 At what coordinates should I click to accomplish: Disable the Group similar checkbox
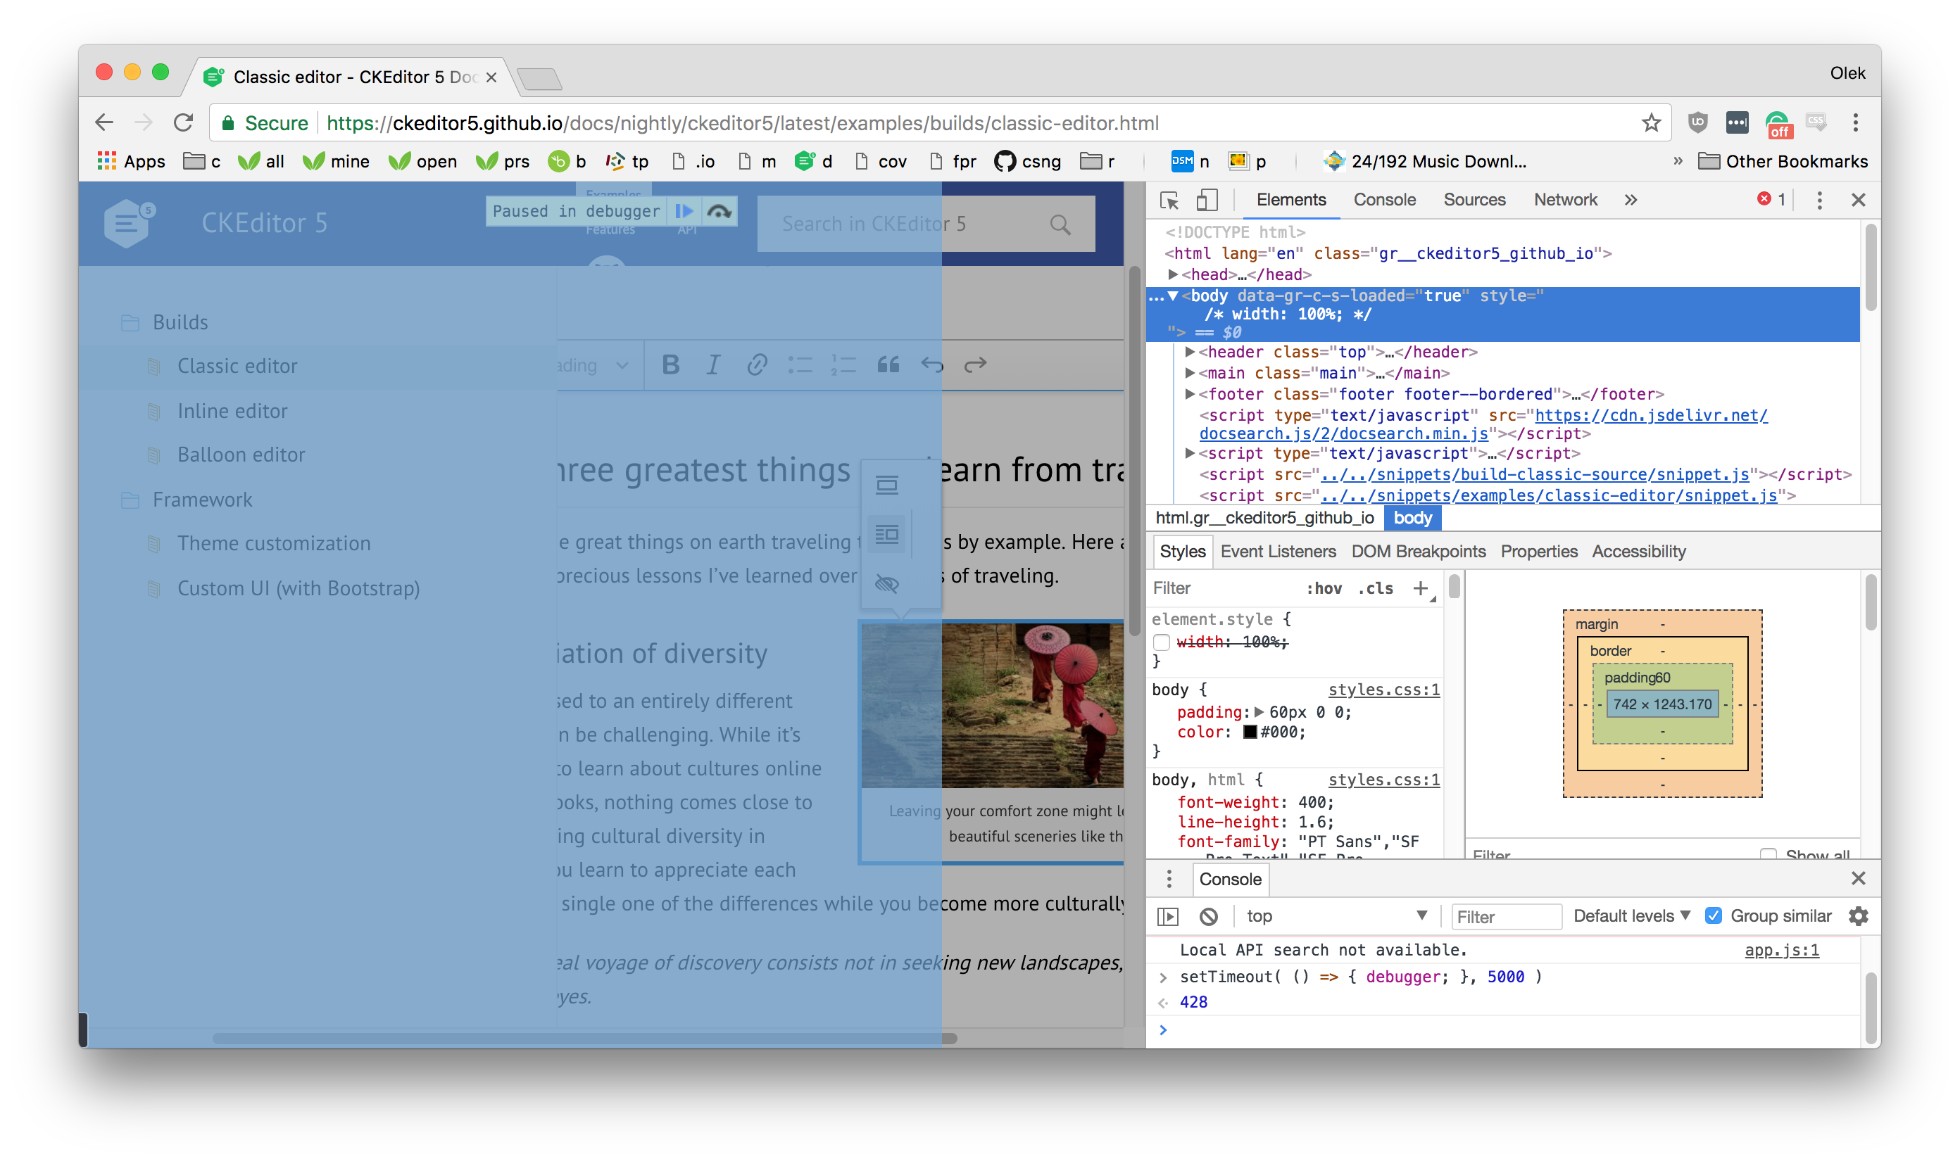(x=1716, y=915)
